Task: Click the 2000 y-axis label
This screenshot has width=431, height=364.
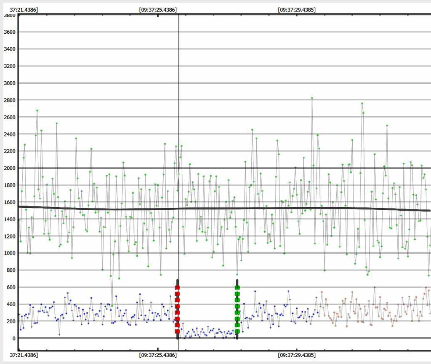Action: coord(10,168)
